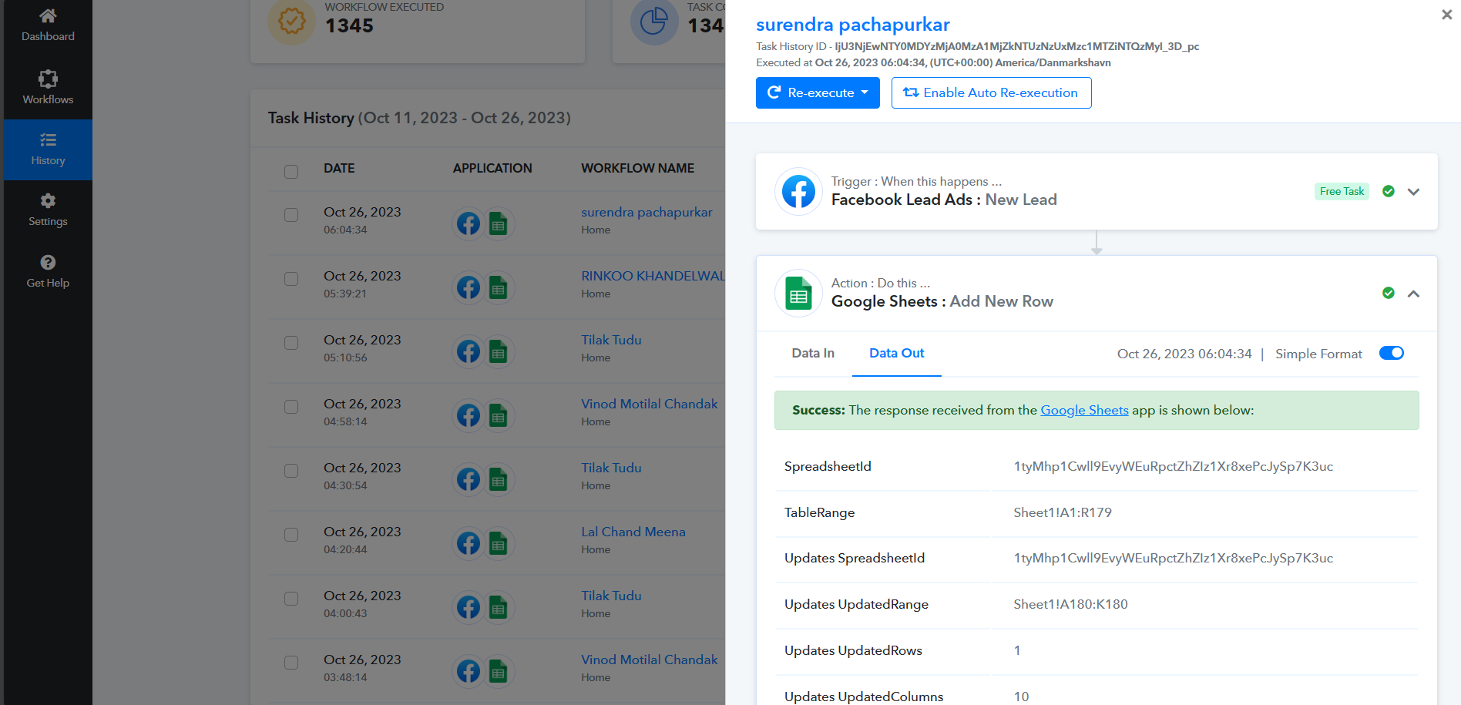
Task: Click Facebook Lead Ads trigger icon
Action: point(798,192)
